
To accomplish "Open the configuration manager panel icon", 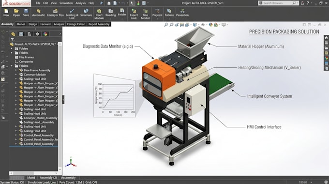I will click(29, 34).
